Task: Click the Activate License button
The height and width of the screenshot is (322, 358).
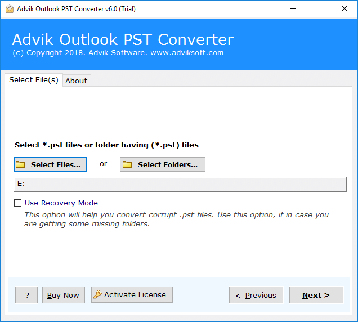Action: (x=132, y=295)
